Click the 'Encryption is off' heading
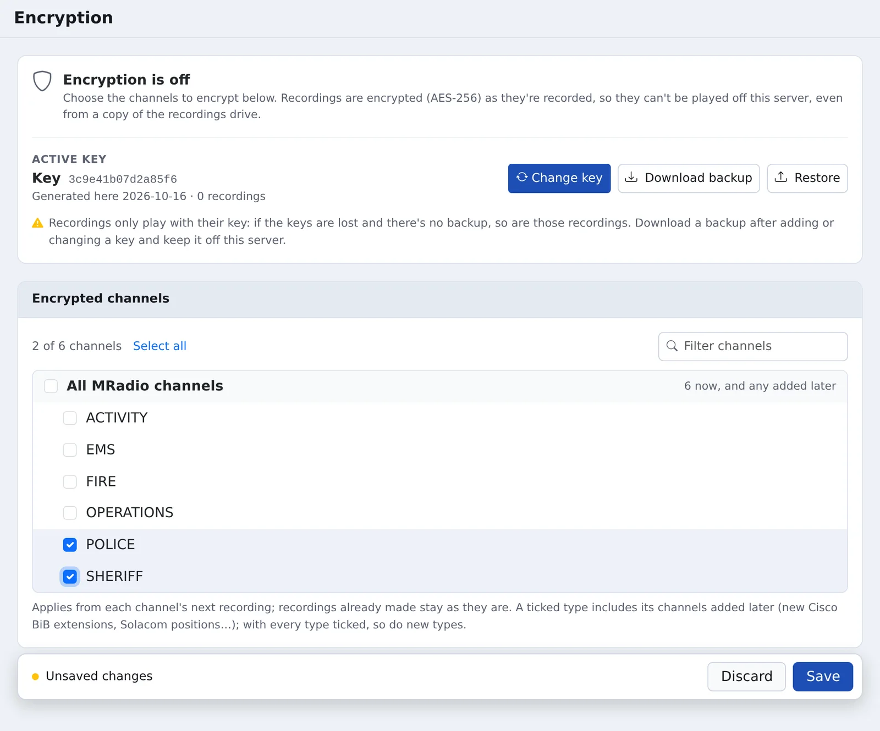 click(127, 80)
